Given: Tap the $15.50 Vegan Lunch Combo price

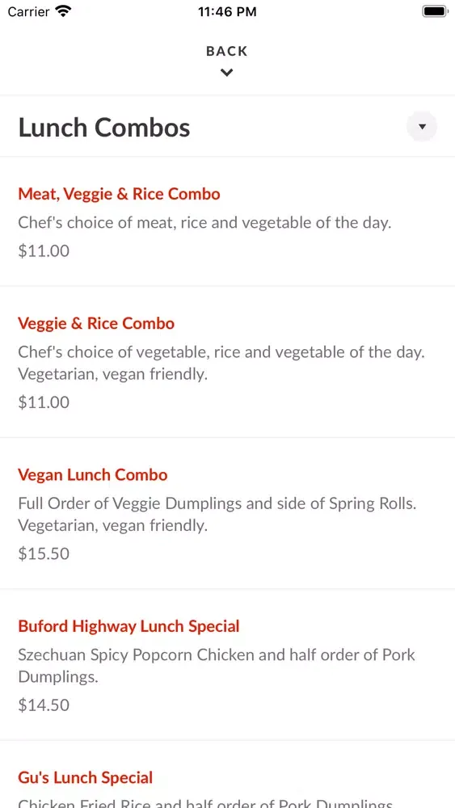Looking at the screenshot, I should [x=44, y=553].
